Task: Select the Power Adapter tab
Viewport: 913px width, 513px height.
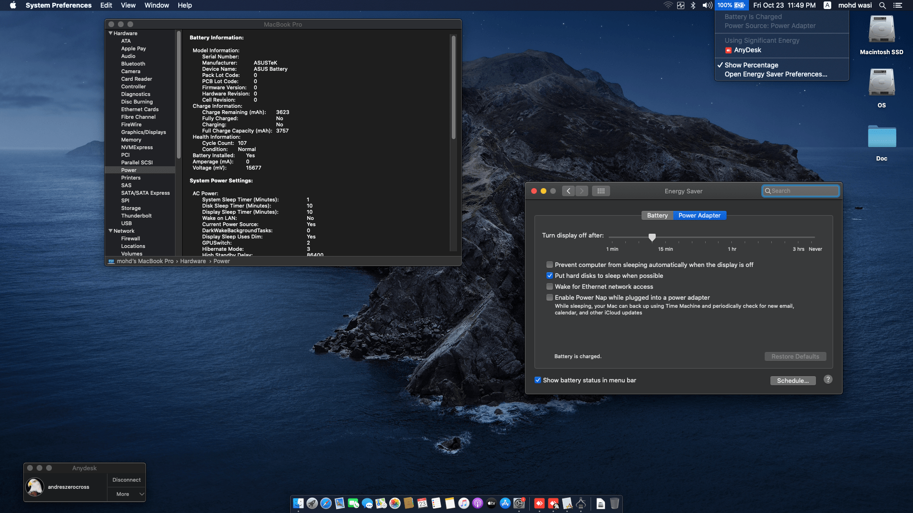Action: coord(699,215)
